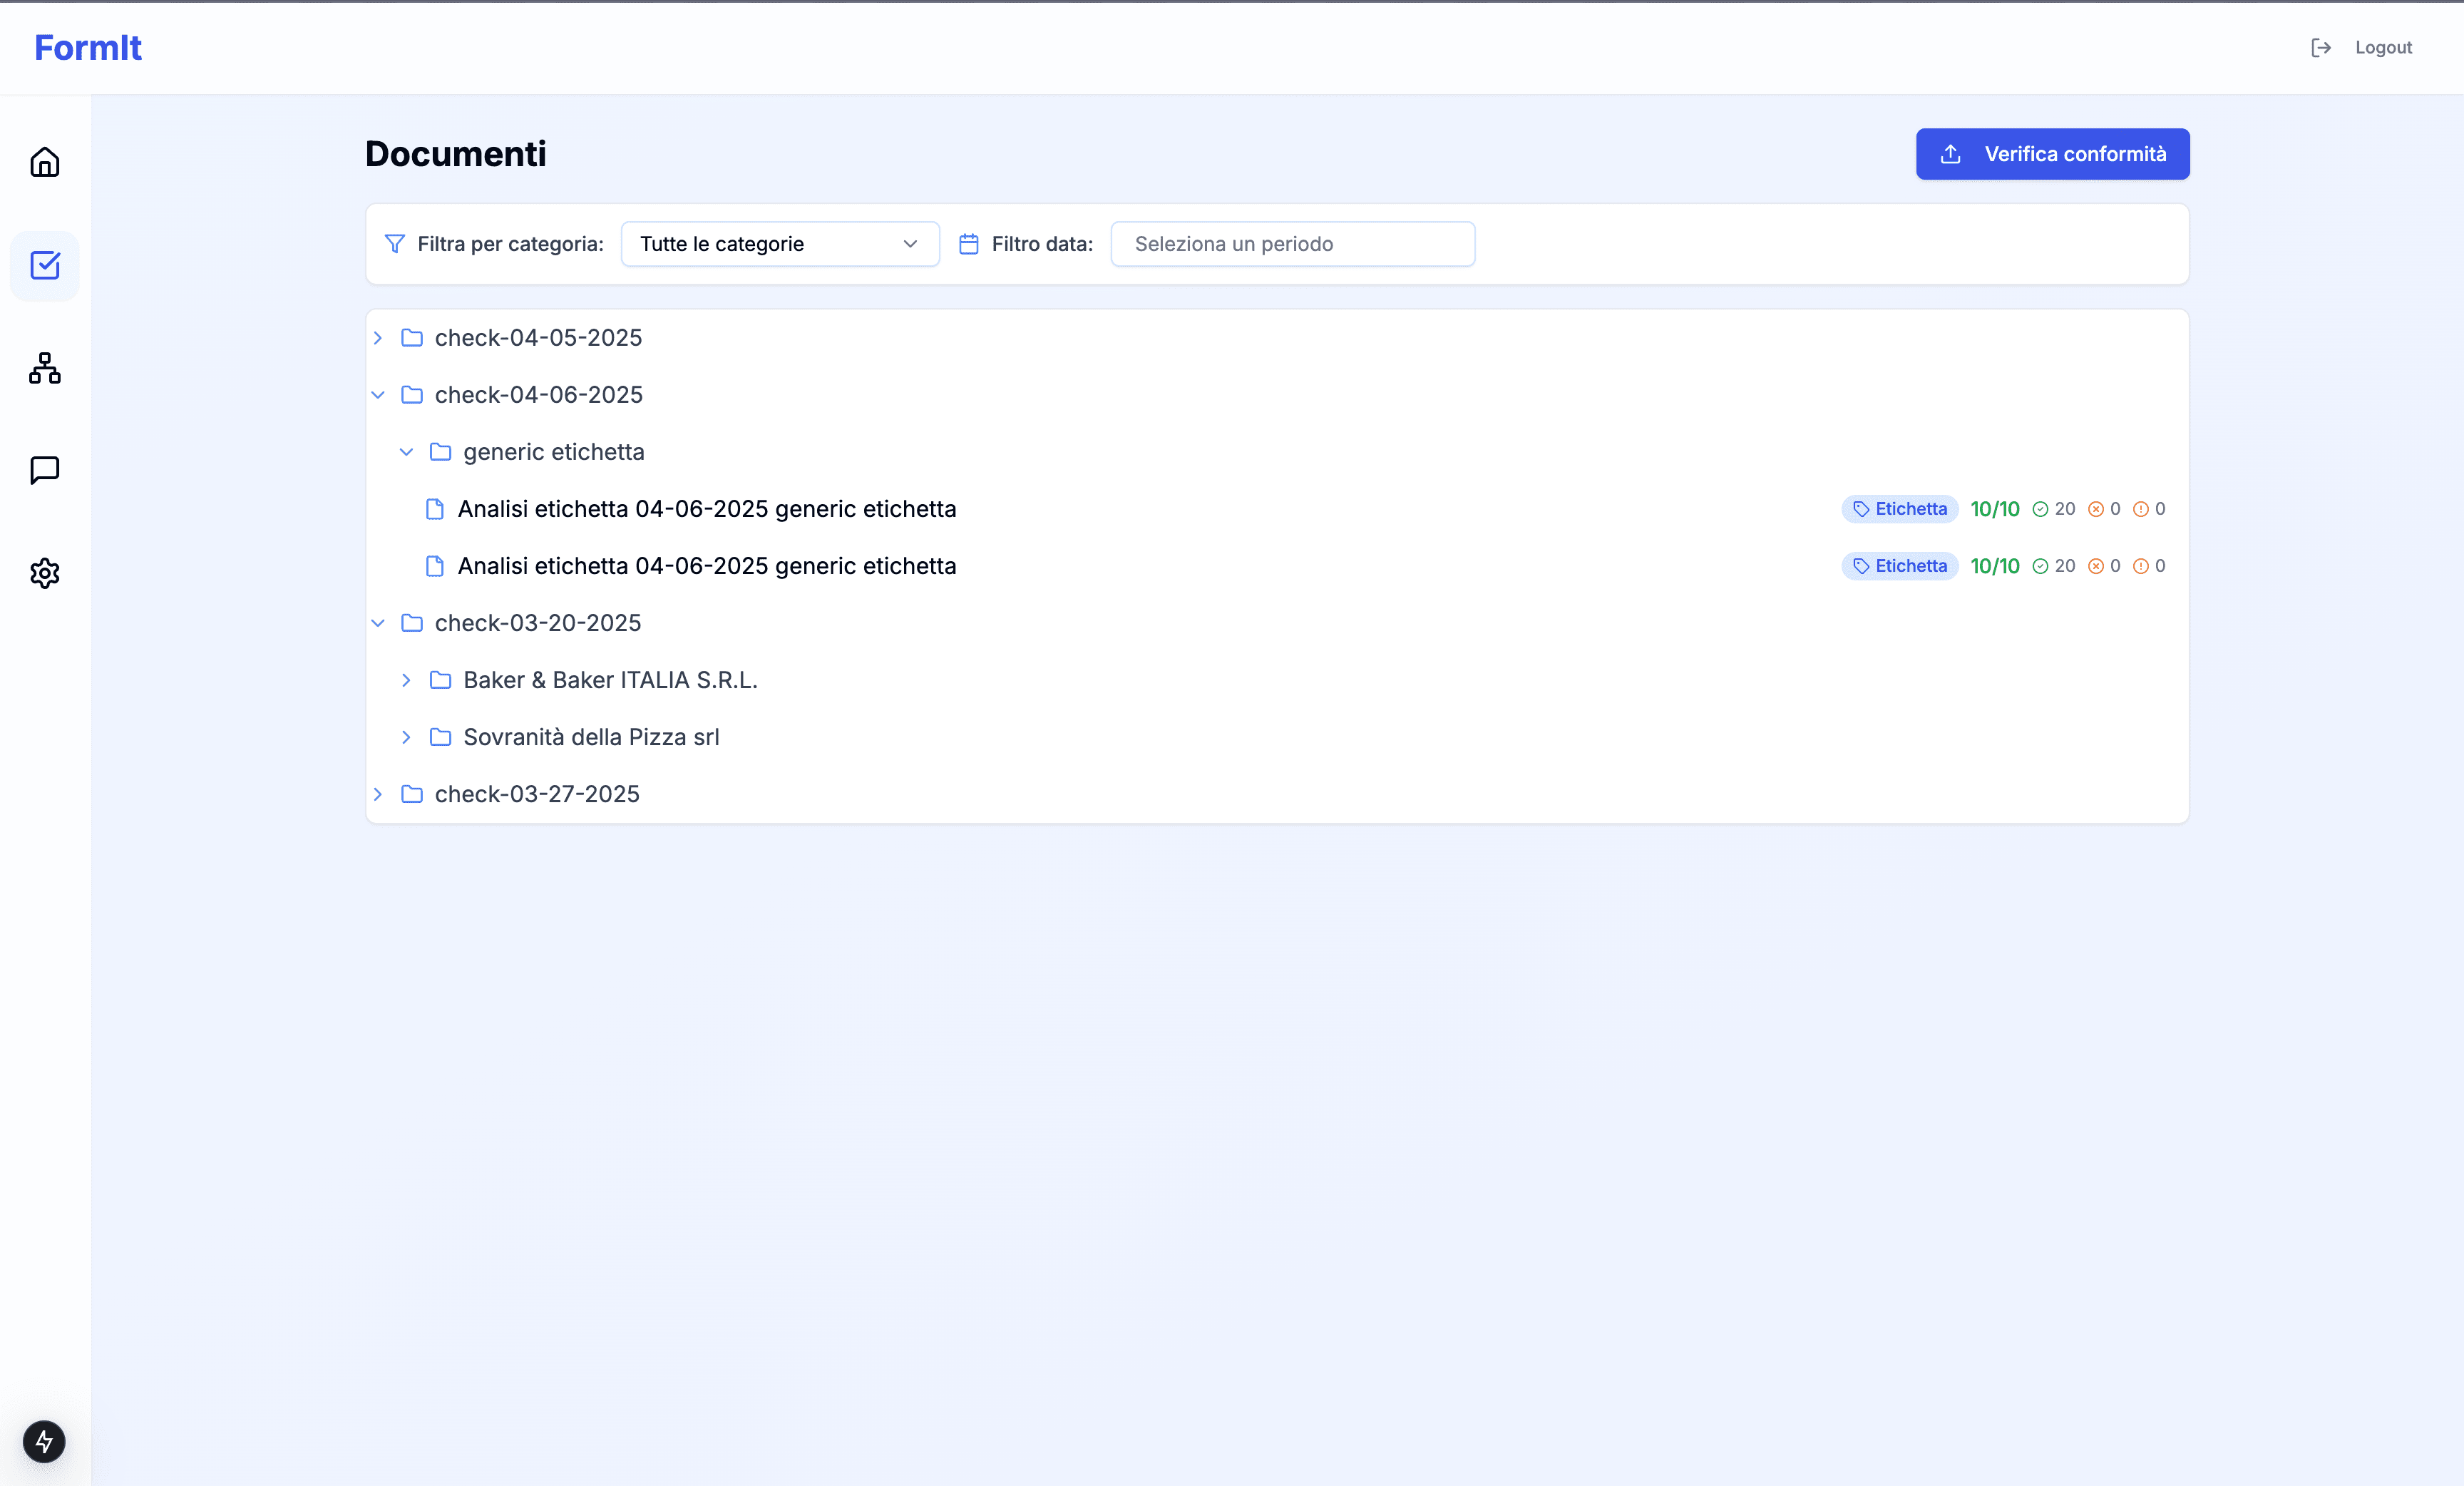Image resolution: width=2464 pixels, height=1486 pixels.
Task: Click the Verifica conformità button
Action: (2052, 154)
